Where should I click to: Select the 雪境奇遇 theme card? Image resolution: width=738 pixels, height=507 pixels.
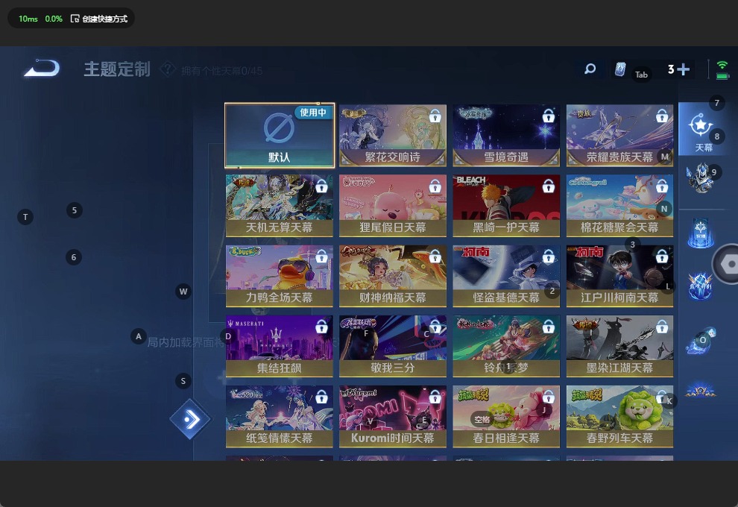click(x=506, y=135)
